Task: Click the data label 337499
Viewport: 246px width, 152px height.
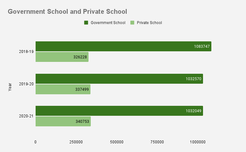Action: (x=81, y=89)
